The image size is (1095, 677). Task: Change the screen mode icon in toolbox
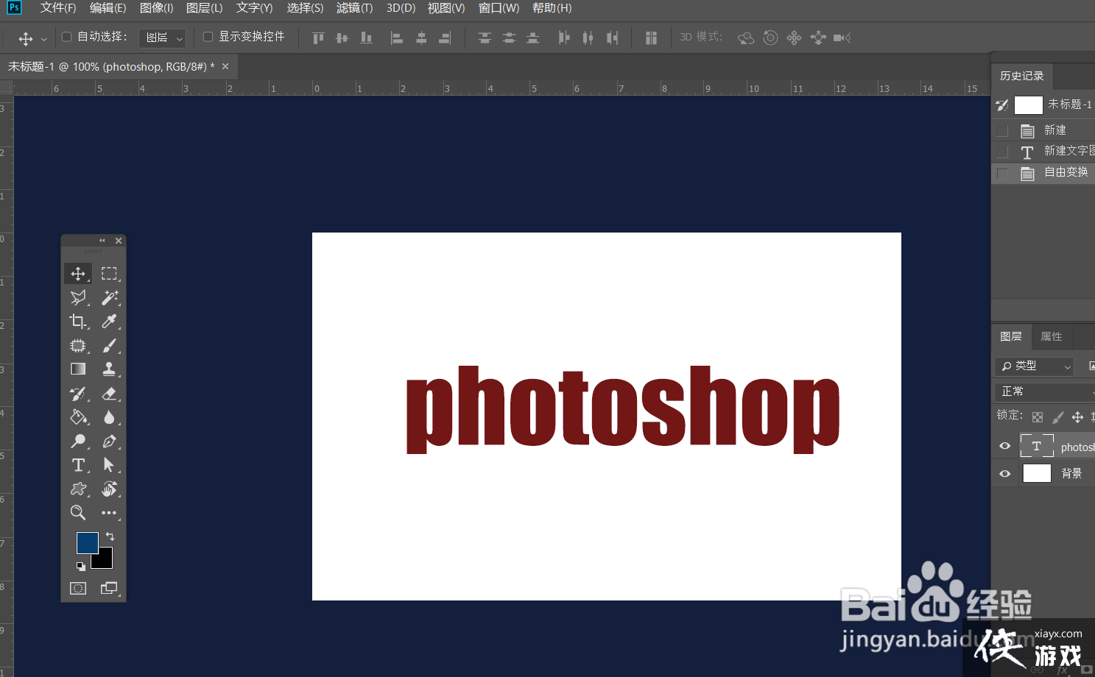109,588
